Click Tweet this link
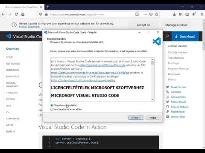 pyautogui.click(x=178, y=87)
